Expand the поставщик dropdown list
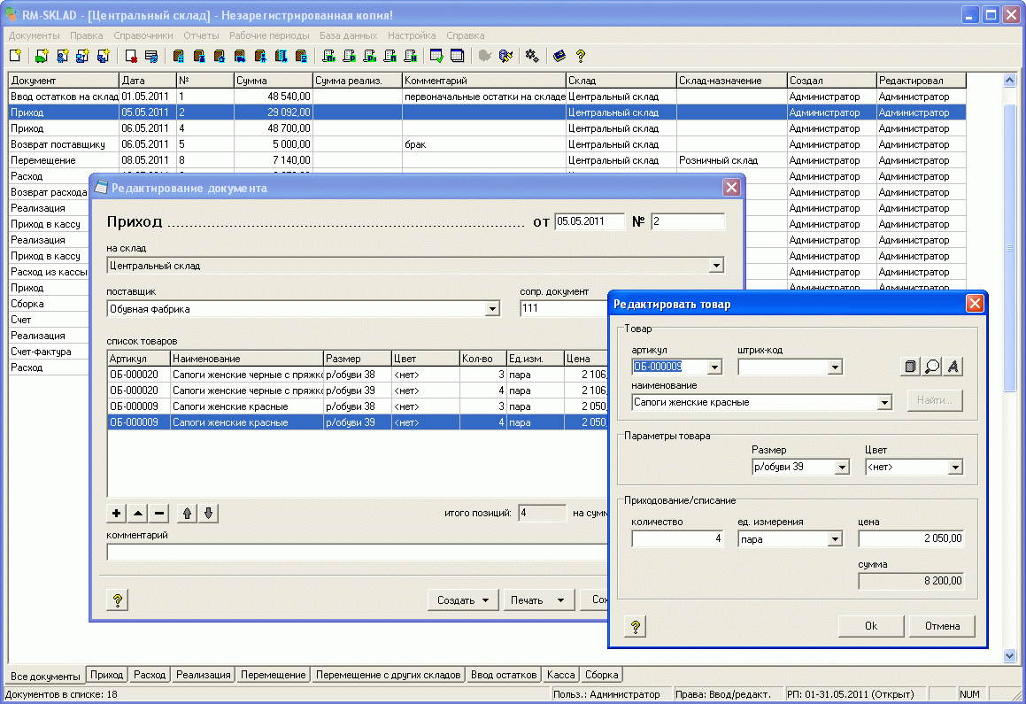Image resolution: width=1026 pixels, height=704 pixels. [493, 309]
